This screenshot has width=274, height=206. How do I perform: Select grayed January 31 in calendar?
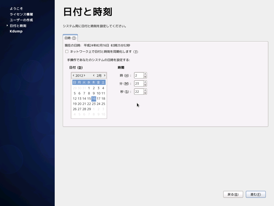click(x=84, y=88)
